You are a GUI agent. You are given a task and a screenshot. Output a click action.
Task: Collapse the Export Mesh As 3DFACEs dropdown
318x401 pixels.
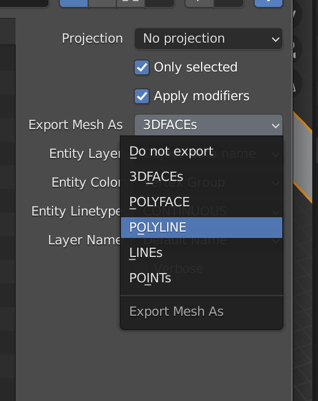pos(209,125)
